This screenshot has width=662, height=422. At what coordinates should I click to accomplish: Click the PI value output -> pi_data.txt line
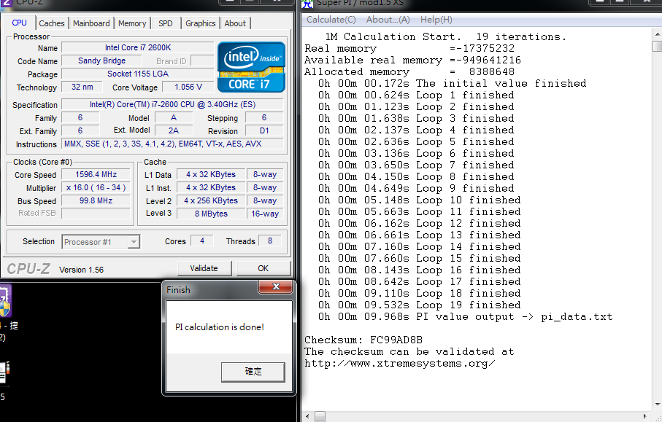(465, 316)
